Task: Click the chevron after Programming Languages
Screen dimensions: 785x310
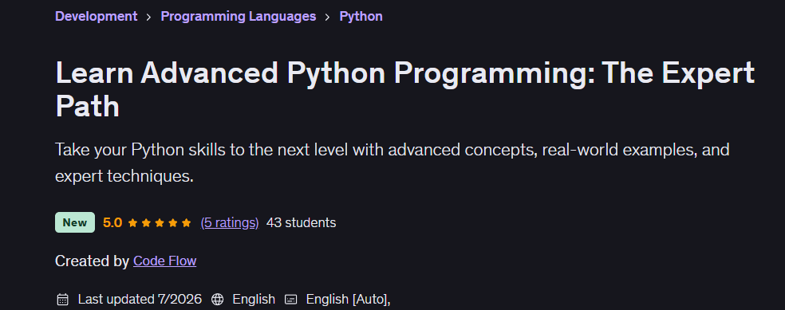Action: [x=327, y=17]
